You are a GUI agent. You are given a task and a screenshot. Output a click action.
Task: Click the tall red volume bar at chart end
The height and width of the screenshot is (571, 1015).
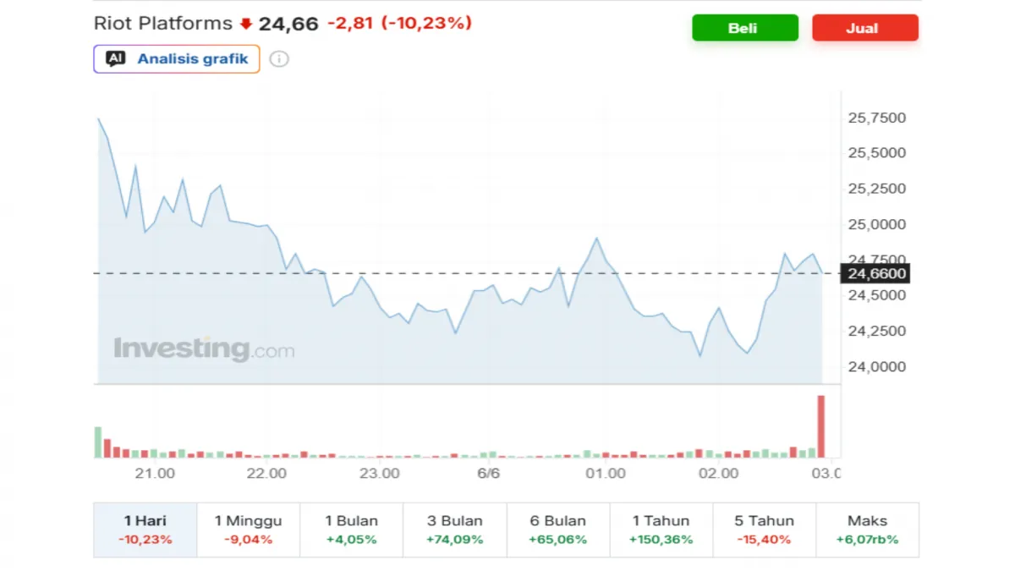coord(820,426)
